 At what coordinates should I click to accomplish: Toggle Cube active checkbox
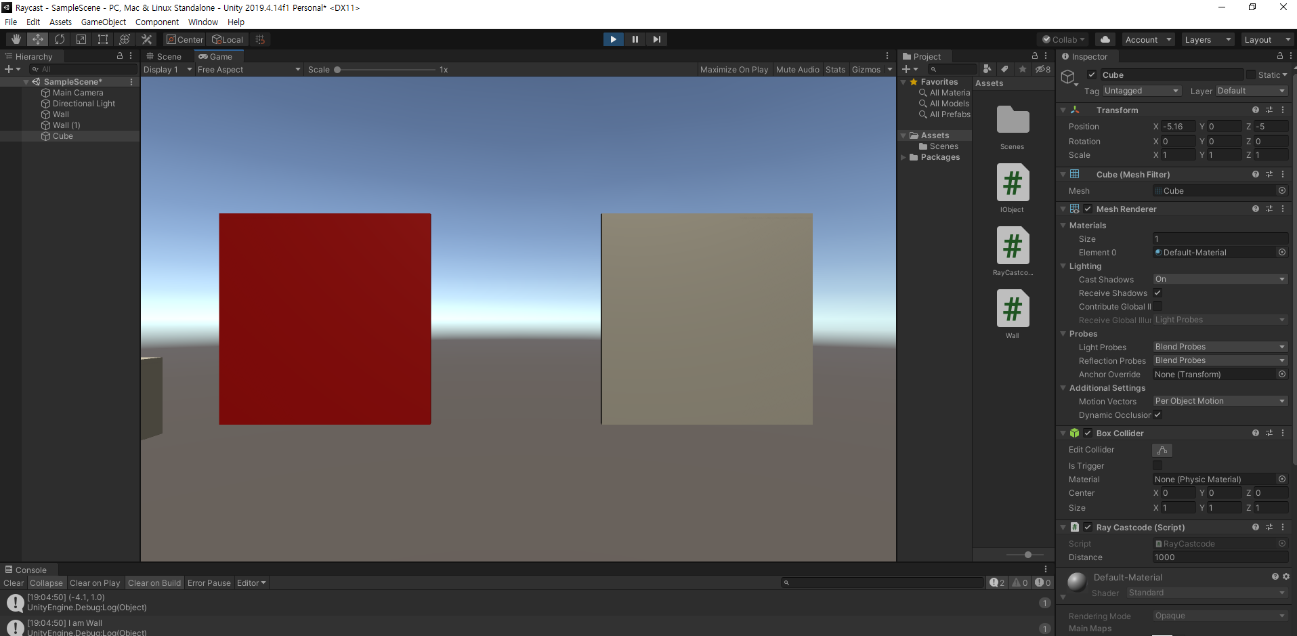1092,75
